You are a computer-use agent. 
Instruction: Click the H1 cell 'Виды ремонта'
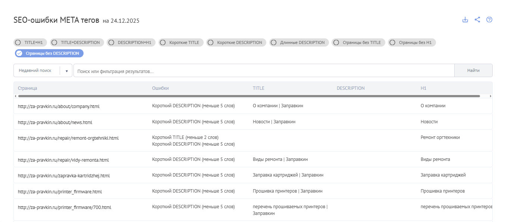[435, 159]
